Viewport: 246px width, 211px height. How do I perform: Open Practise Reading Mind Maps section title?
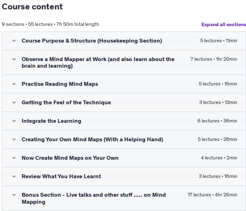click(60, 84)
